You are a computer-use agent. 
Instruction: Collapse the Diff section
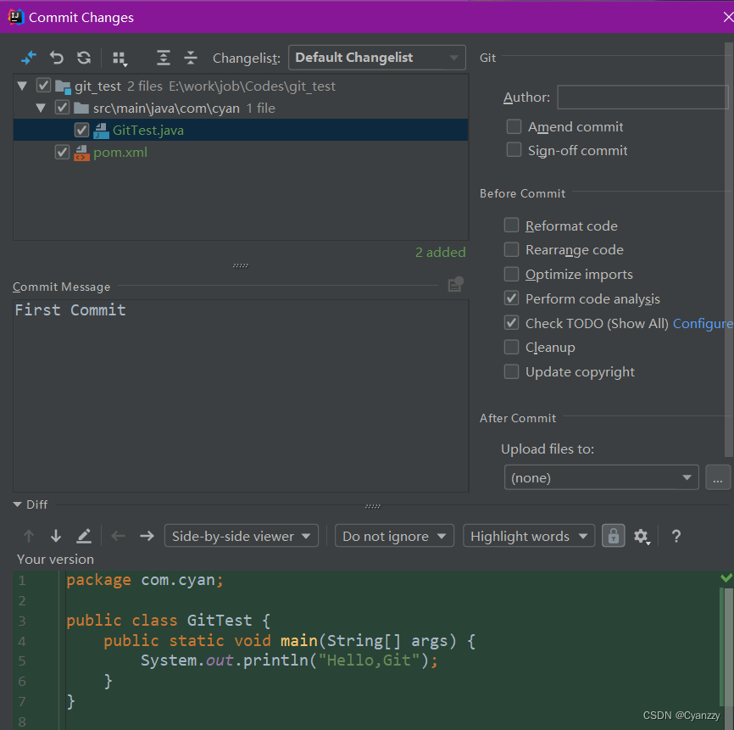point(17,504)
